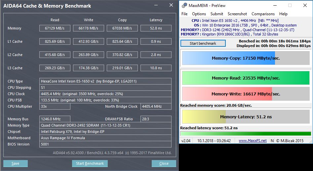Click Motherboard field Asus Rampage IV Formula

pos(105,138)
